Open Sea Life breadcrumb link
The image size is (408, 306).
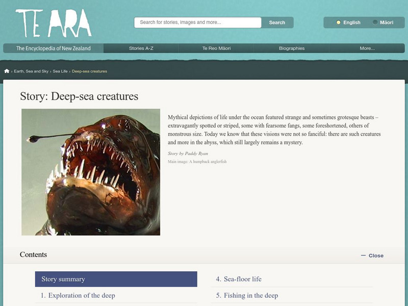point(60,71)
